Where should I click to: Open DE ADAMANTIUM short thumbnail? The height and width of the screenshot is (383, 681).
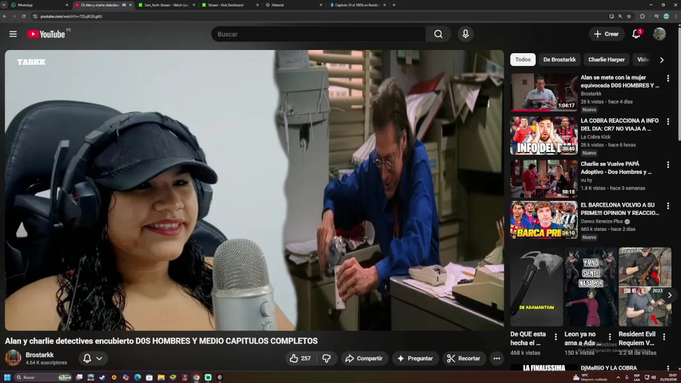click(x=536, y=287)
